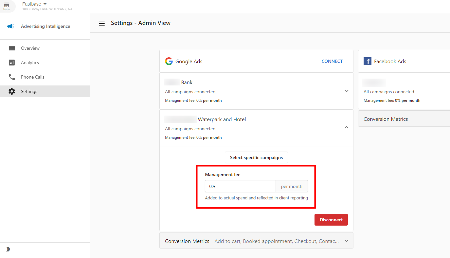Collapse the Waterpark and Hotel account panel
This screenshot has height=258, width=450.
[346, 127]
